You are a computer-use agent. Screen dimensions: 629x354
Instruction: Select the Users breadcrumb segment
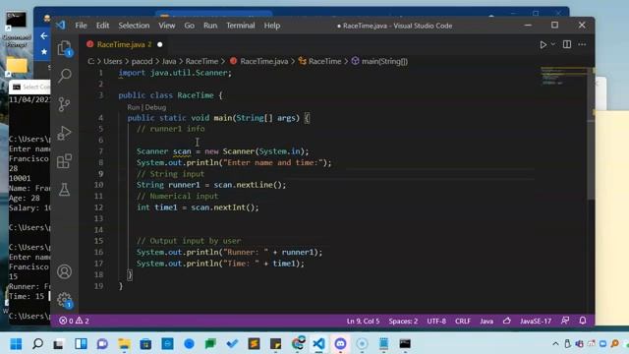pos(113,61)
